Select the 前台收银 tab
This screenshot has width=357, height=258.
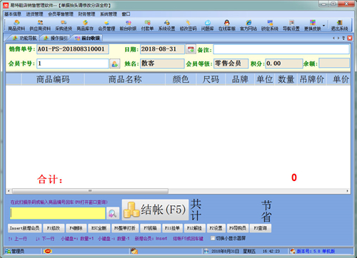pos(88,38)
